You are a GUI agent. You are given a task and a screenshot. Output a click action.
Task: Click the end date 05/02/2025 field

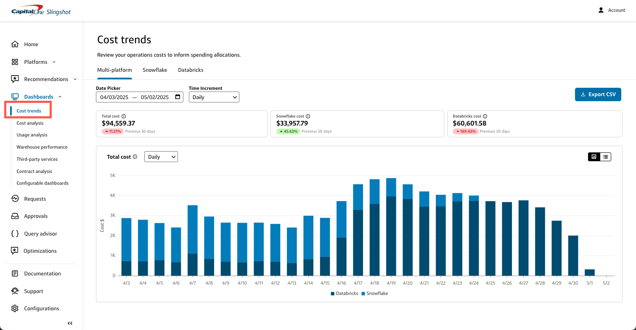pos(155,97)
